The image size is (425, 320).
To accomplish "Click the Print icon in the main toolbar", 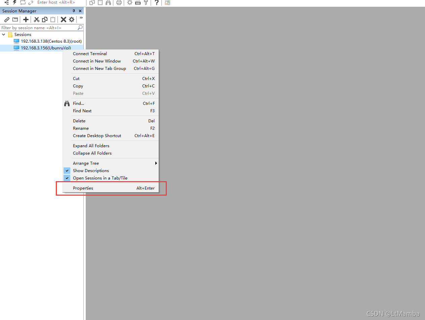I will point(119,2).
